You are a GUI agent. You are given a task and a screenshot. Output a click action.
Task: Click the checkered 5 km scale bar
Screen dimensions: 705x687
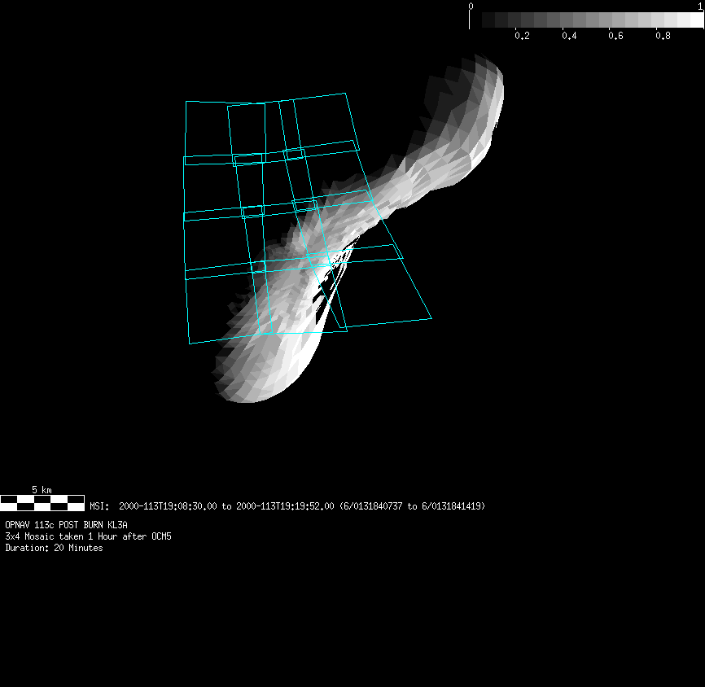pyautogui.click(x=42, y=502)
